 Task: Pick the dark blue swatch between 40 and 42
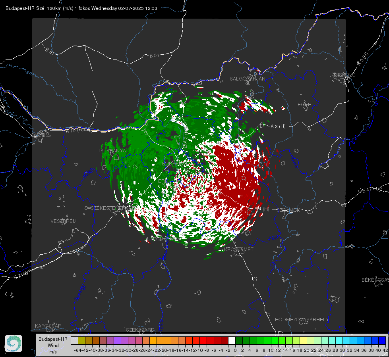382,340
